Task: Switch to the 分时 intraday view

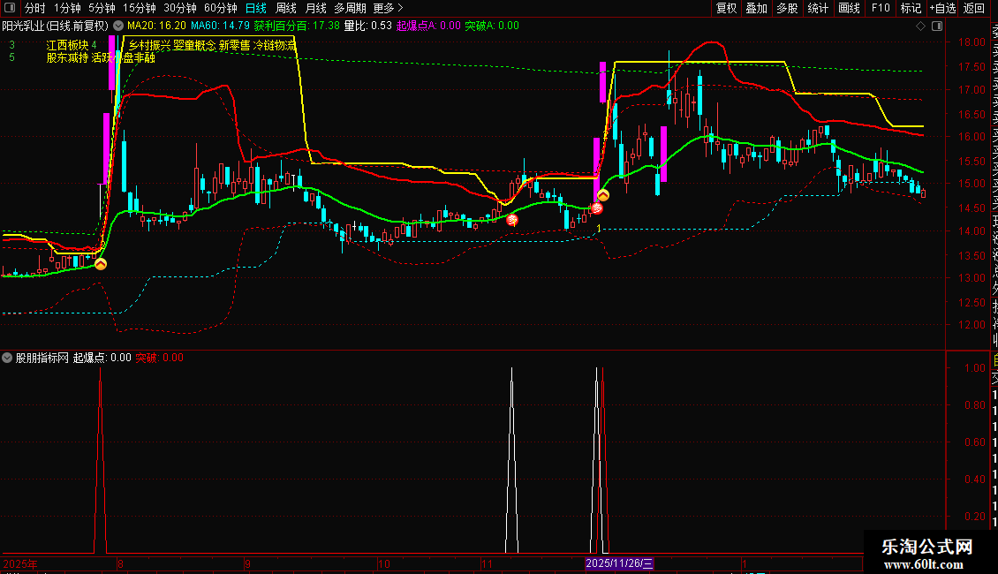Action: tap(35, 8)
